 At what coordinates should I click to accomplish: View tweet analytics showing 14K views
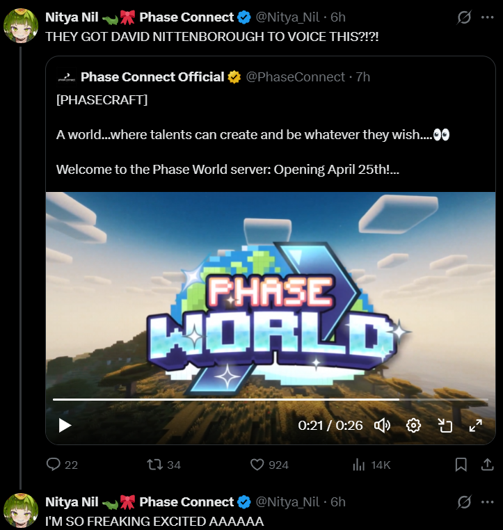point(372,465)
